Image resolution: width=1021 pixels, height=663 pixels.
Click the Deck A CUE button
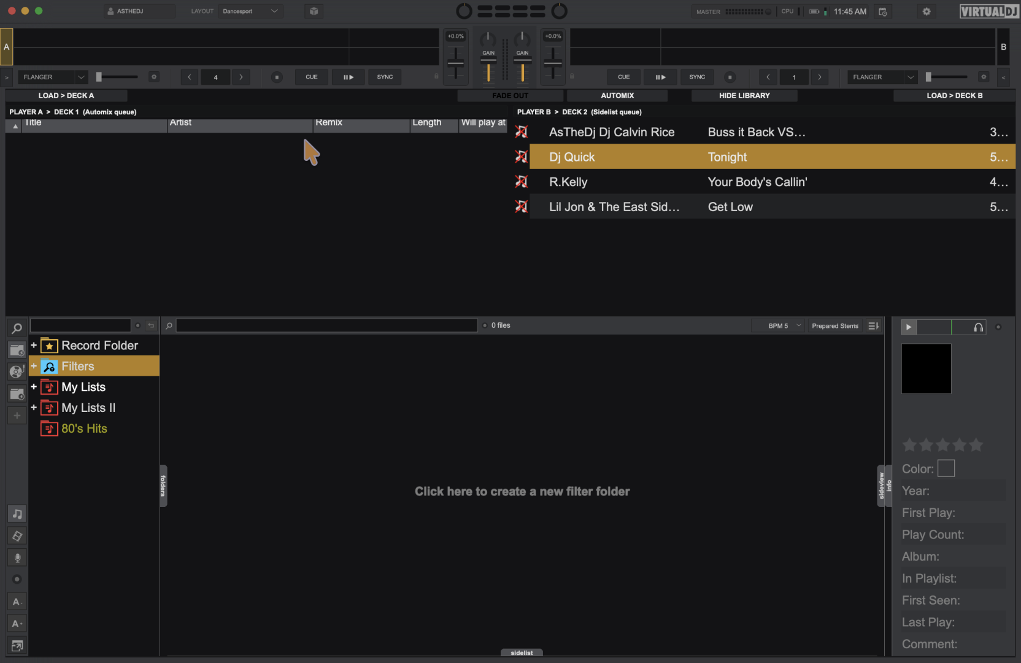(312, 77)
